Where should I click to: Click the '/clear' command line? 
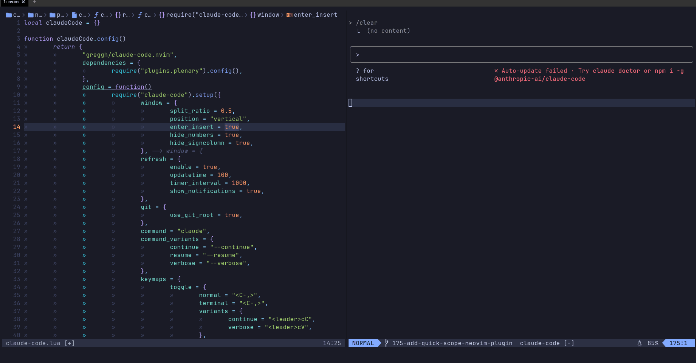(367, 23)
